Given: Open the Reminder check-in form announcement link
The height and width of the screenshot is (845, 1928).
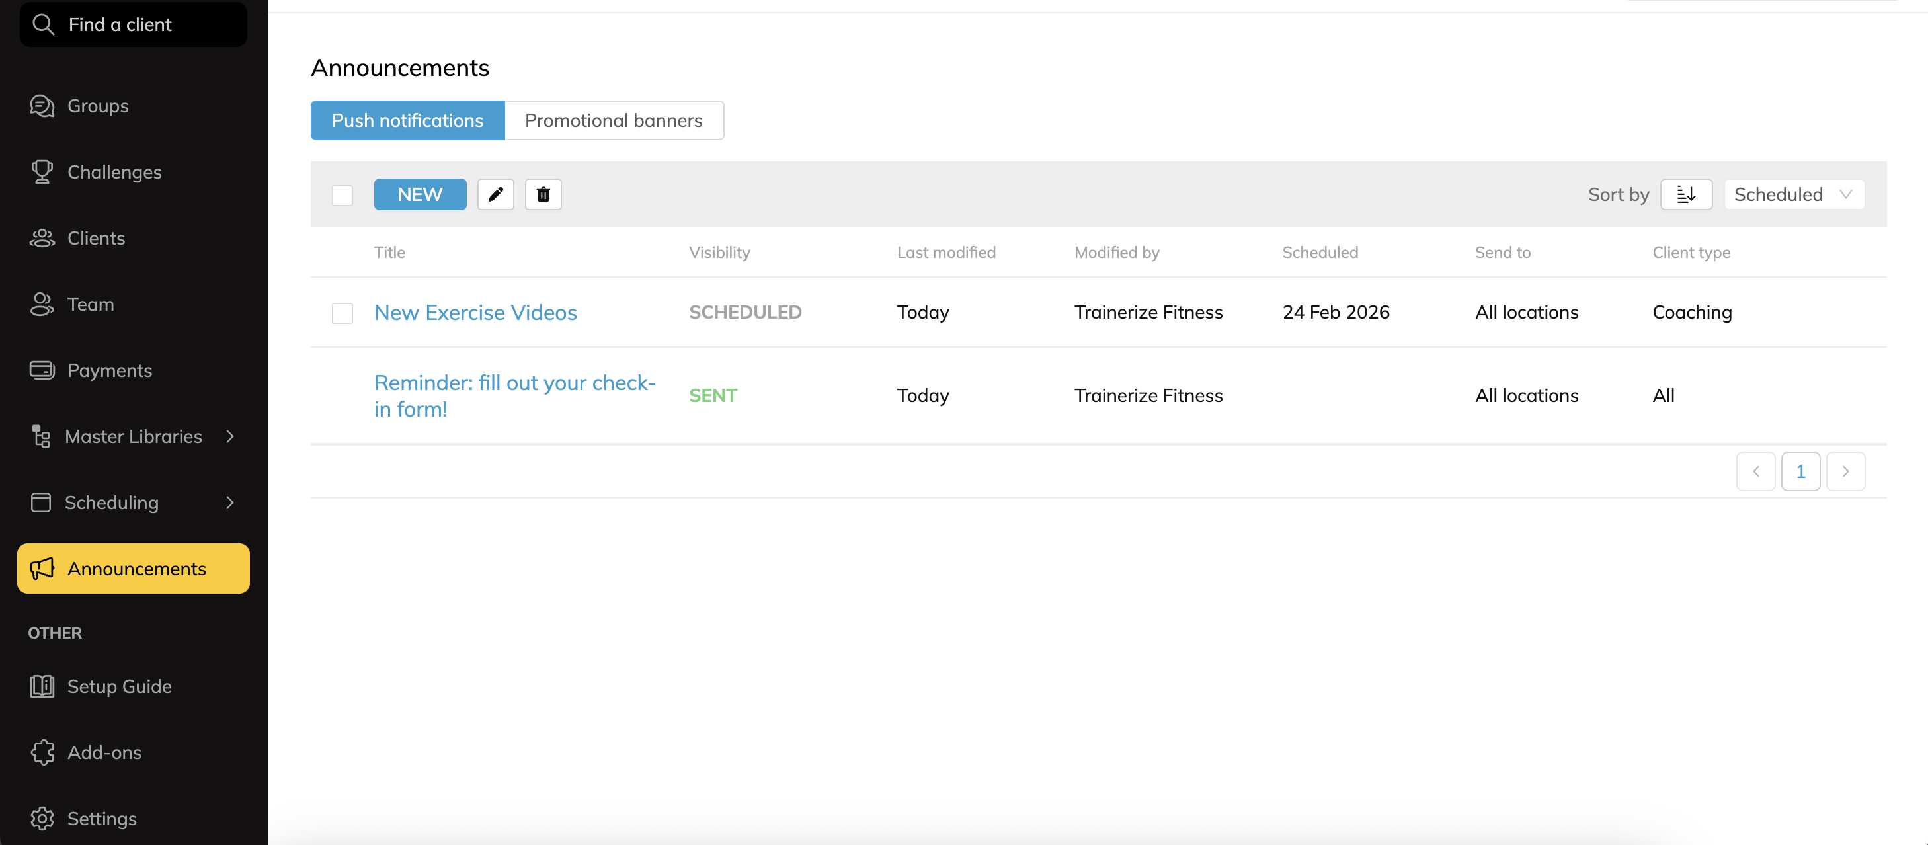Looking at the screenshot, I should click(x=514, y=395).
